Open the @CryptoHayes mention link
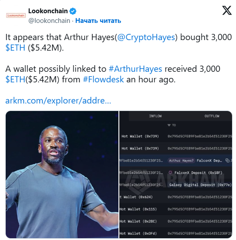236x240 pixels. 146,37
